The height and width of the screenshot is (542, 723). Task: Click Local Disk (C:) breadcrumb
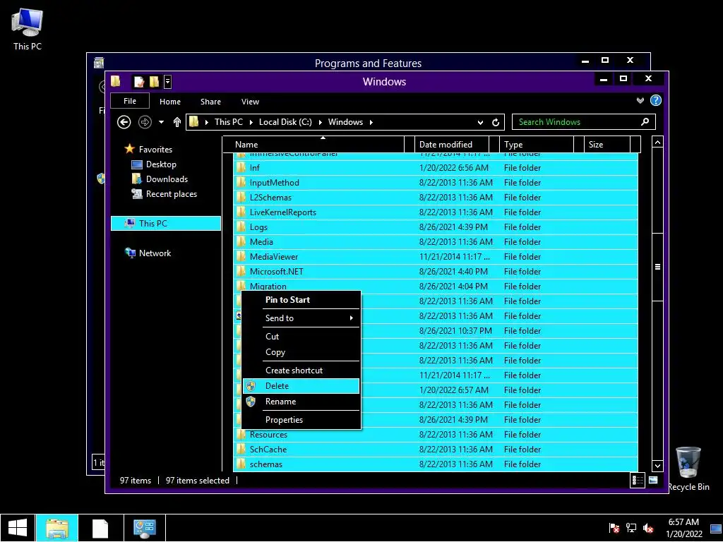[285, 122]
